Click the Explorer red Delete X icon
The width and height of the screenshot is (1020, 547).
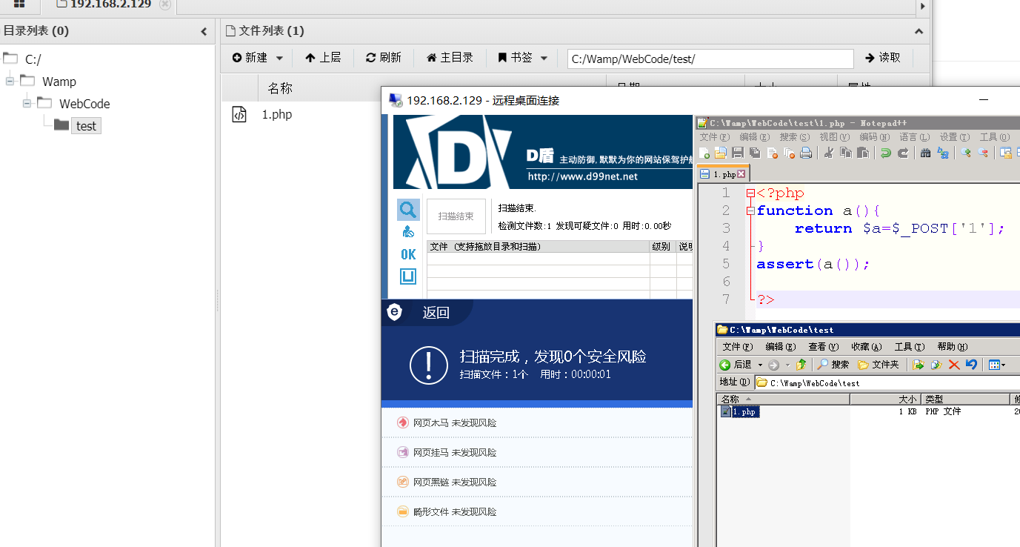pyautogui.click(x=954, y=365)
